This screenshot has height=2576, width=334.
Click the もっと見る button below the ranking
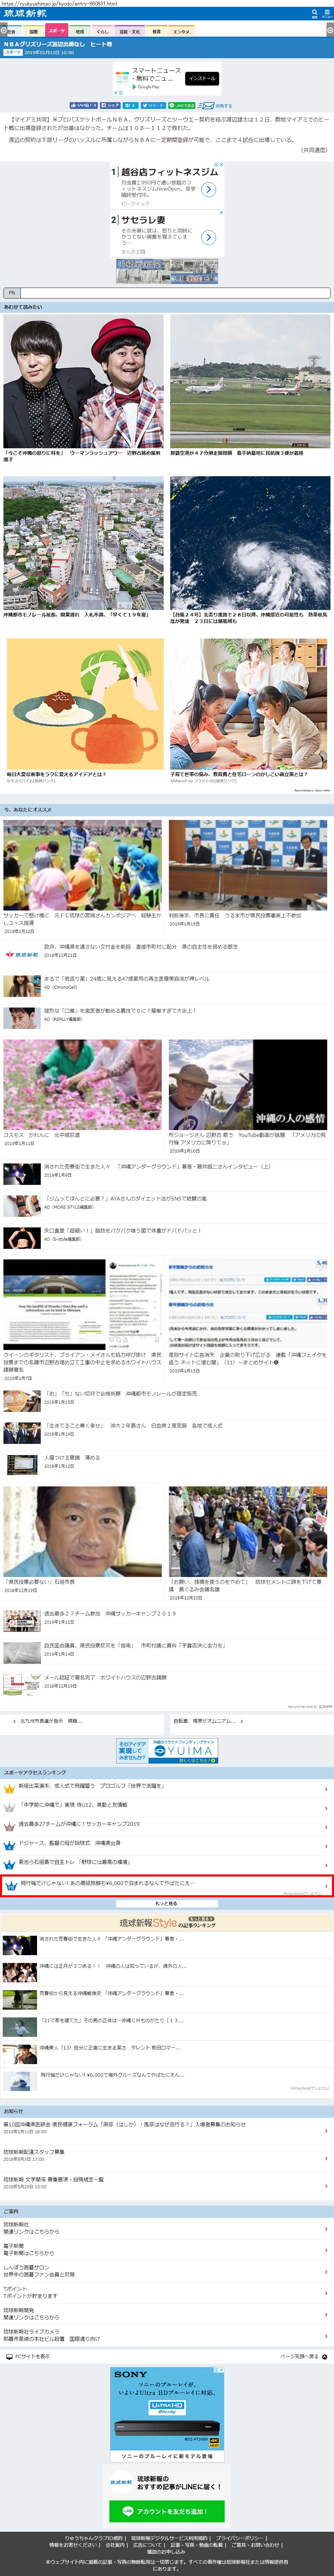click(x=166, y=1903)
